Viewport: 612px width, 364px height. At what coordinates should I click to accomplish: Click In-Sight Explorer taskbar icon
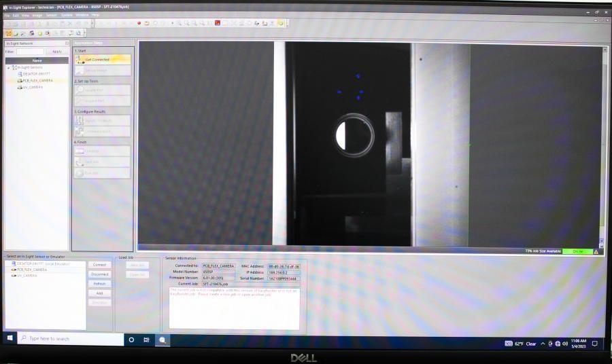coord(162,340)
